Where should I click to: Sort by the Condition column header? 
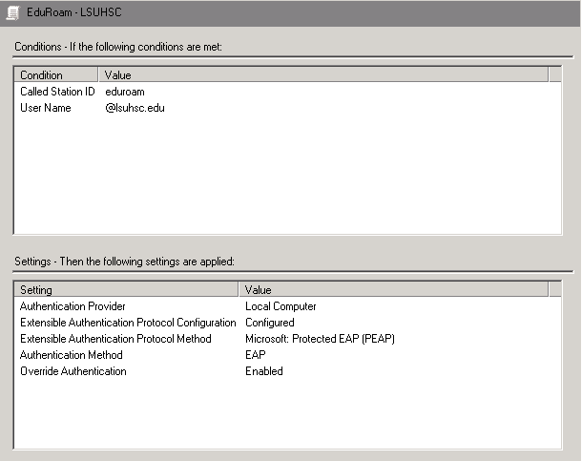pos(56,75)
